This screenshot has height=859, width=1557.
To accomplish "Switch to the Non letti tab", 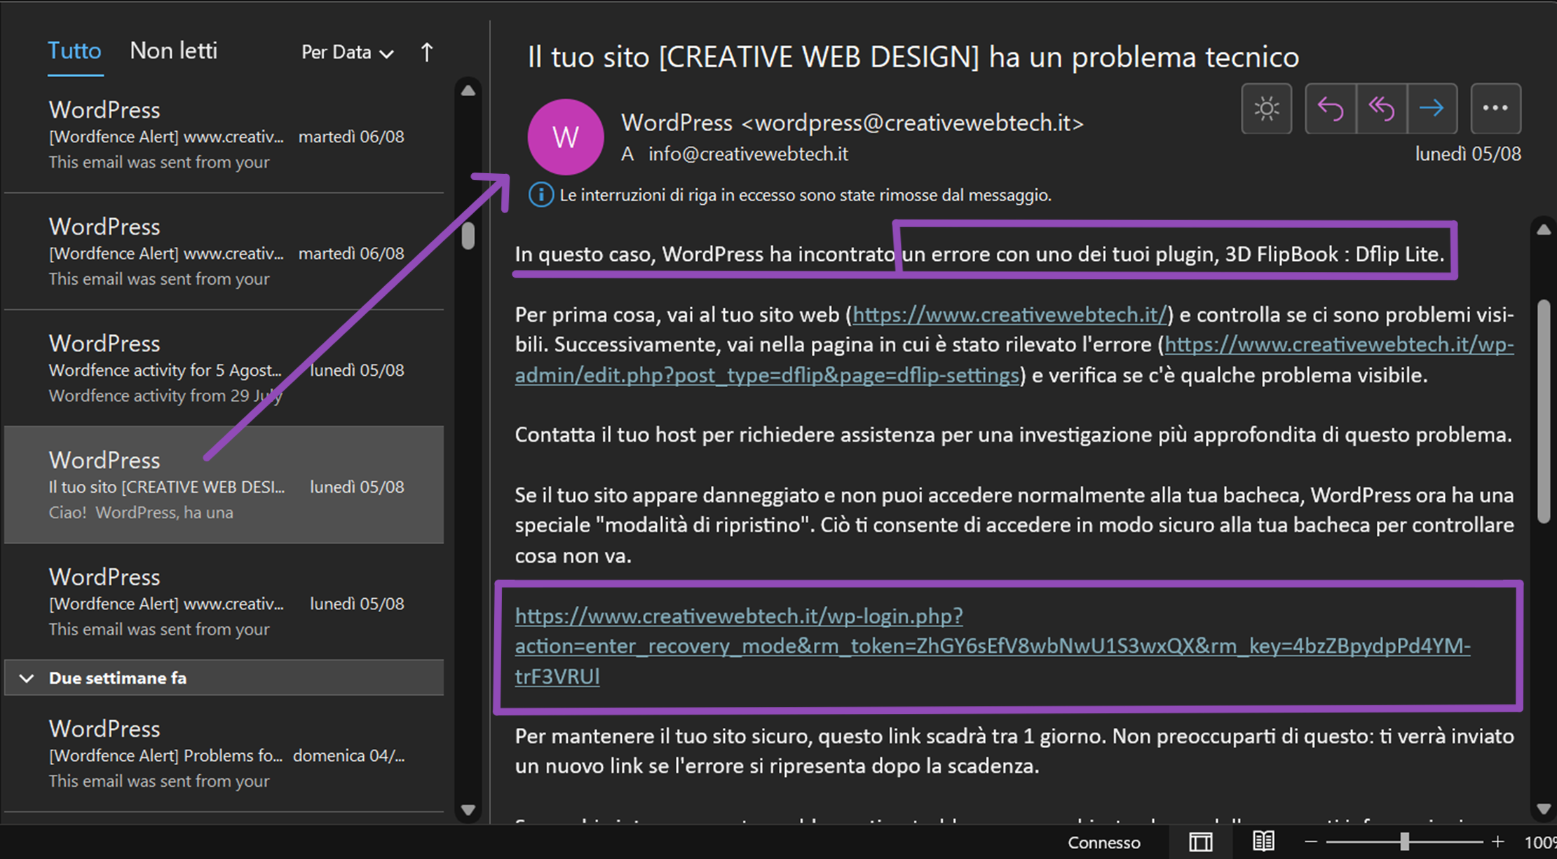I will tap(173, 51).
